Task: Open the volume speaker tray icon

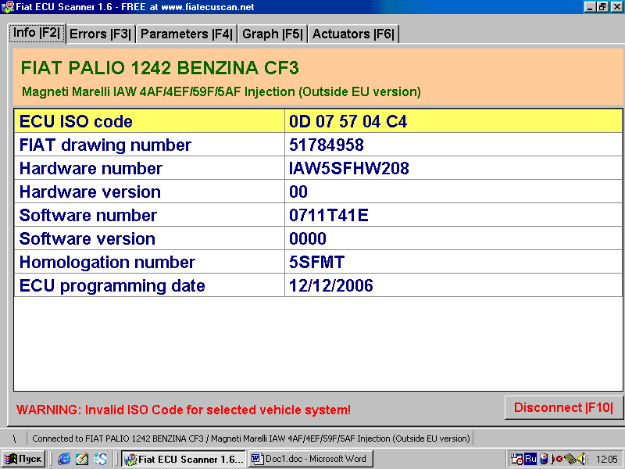Action: pyautogui.click(x=581, y=459)
